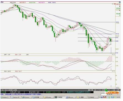Click the MA10 indicator label
The image size is (123, 101).
pyautogui.click(x=23, y=2)
